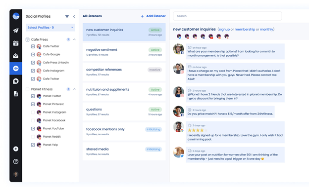Click the plus icon beside Add listener
Image resolution: width=309 pixels, height=187 pixels.
click(142, 16)
